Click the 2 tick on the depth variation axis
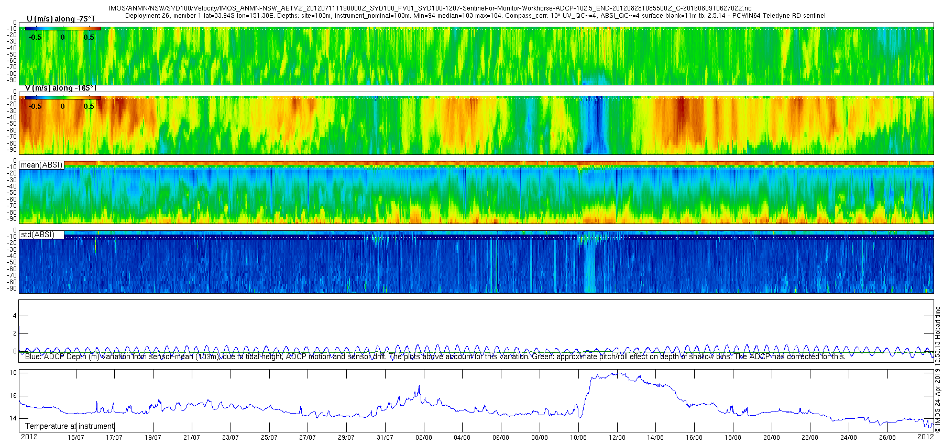 point(15,333)
